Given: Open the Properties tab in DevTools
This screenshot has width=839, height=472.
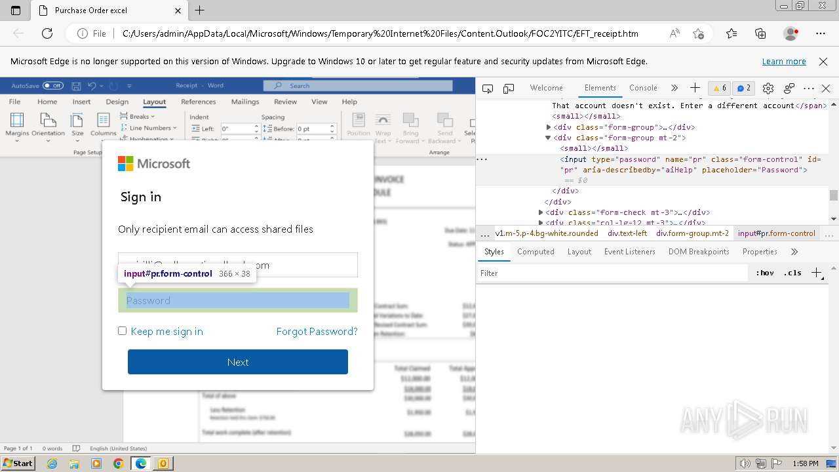Looking at the screenshot, I should point(760,252).
